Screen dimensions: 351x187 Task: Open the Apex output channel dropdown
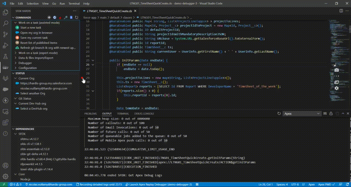pos(302,114)
